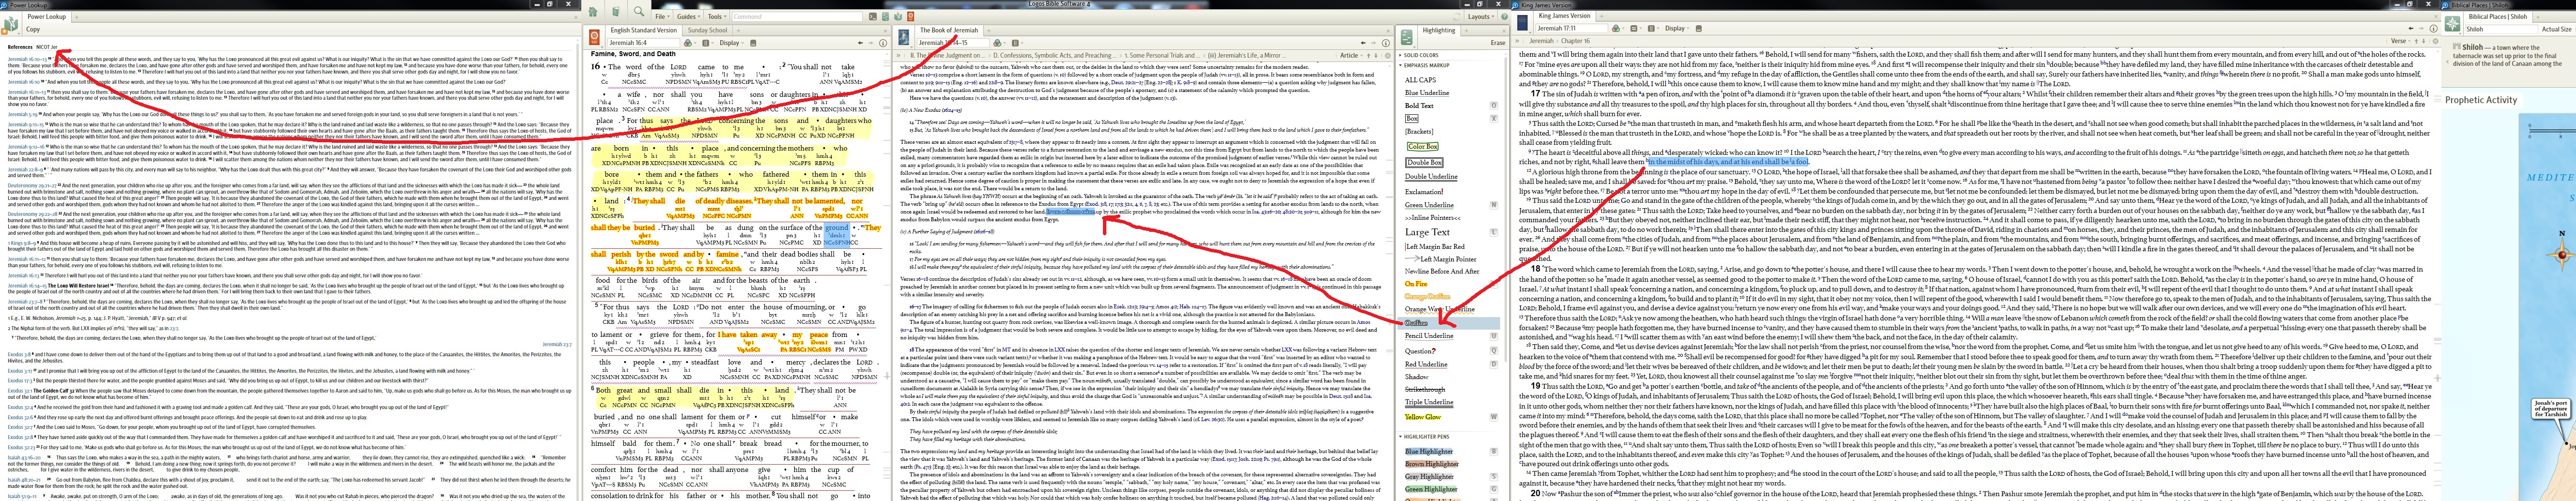
Task: Select the English Standard Version tab
Action: coord(644,30)
